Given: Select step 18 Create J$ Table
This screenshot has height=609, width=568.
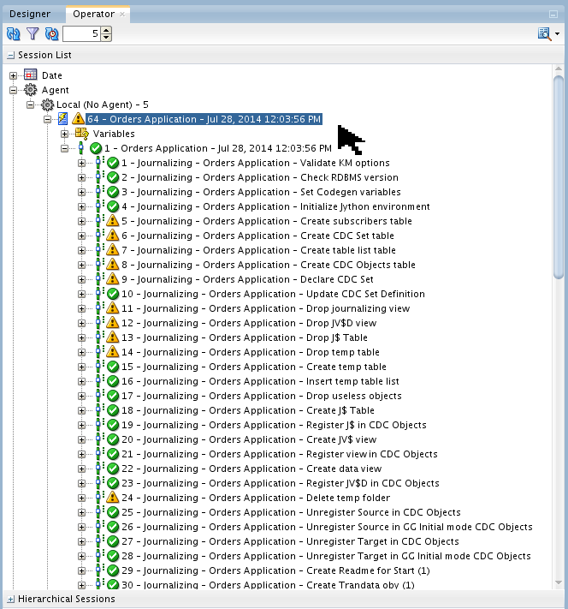Looking at the screenshot, I should (248, 410).
